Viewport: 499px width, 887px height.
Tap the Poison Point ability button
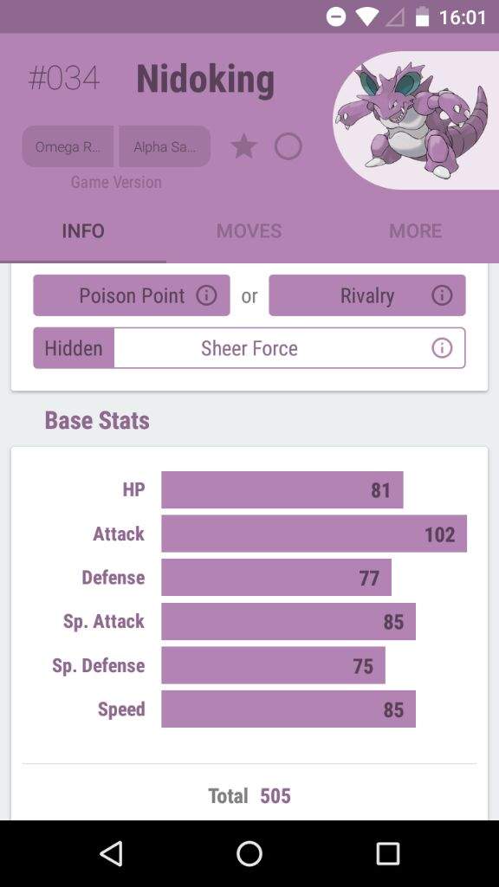click(132, 295)
